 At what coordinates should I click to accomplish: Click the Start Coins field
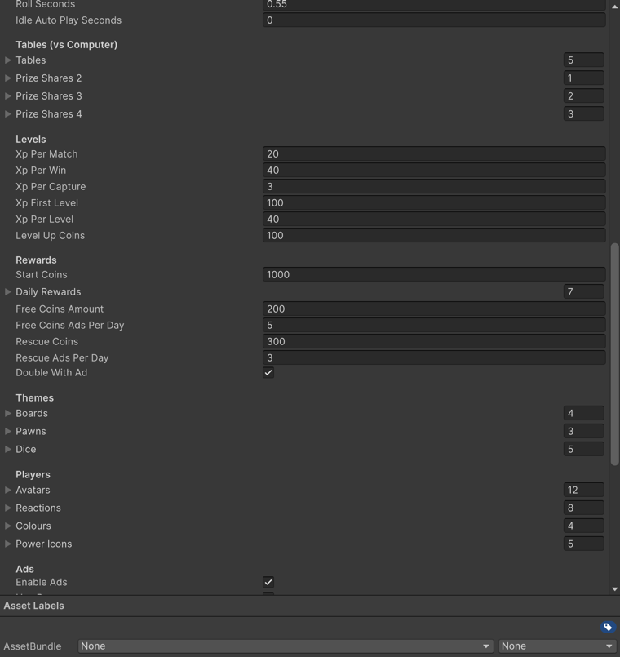(x=434, y=274)
